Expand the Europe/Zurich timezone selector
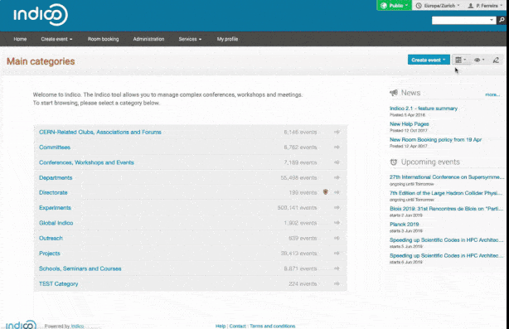509x329 pixels. click(437, 6)
